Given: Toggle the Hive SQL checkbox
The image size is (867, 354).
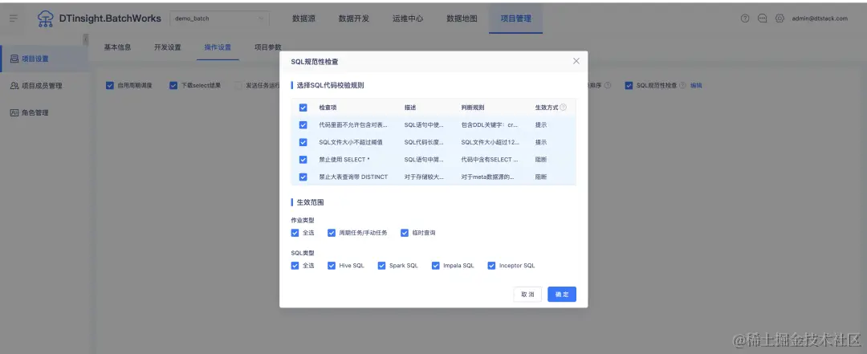Looking at the screenshot, I should point(332,266).
